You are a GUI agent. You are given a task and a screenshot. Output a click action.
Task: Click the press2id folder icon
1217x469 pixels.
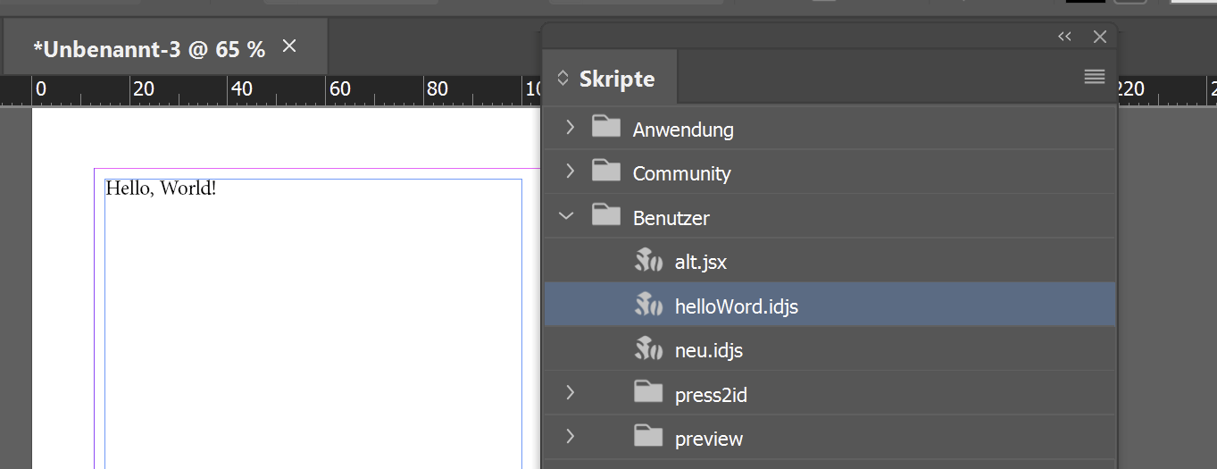648,392
